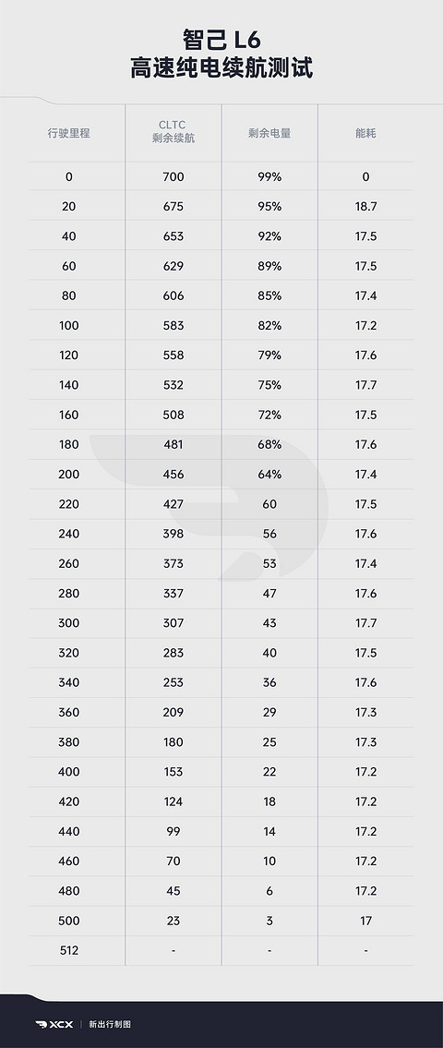Click the mileage cell showing 512
The width and height of the screenshot is (443, 1048).
pos(69,950)
